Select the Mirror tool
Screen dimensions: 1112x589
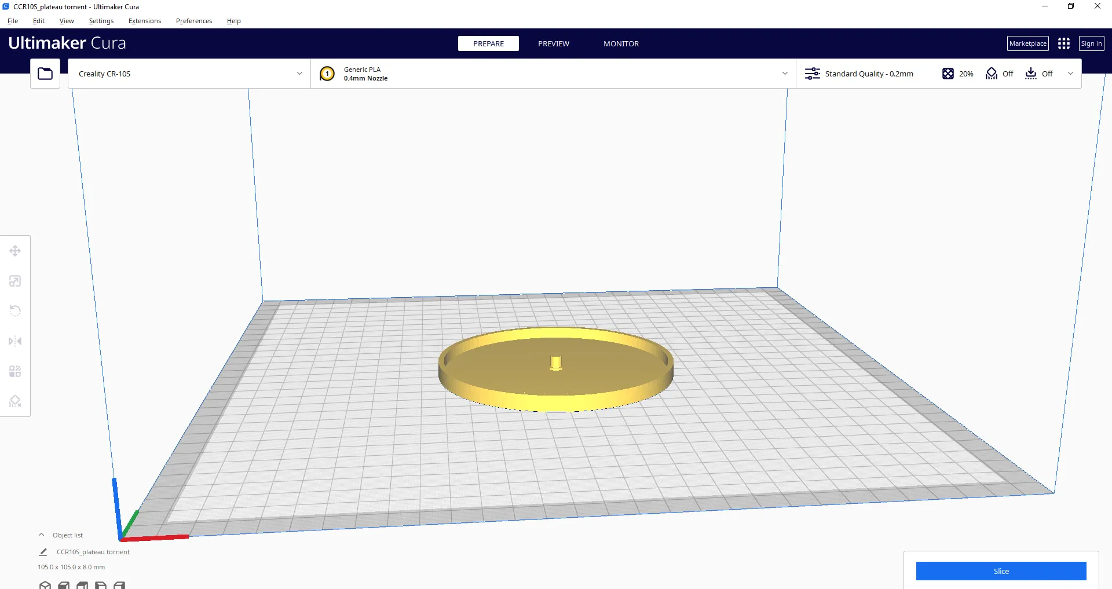coord(15,341)
